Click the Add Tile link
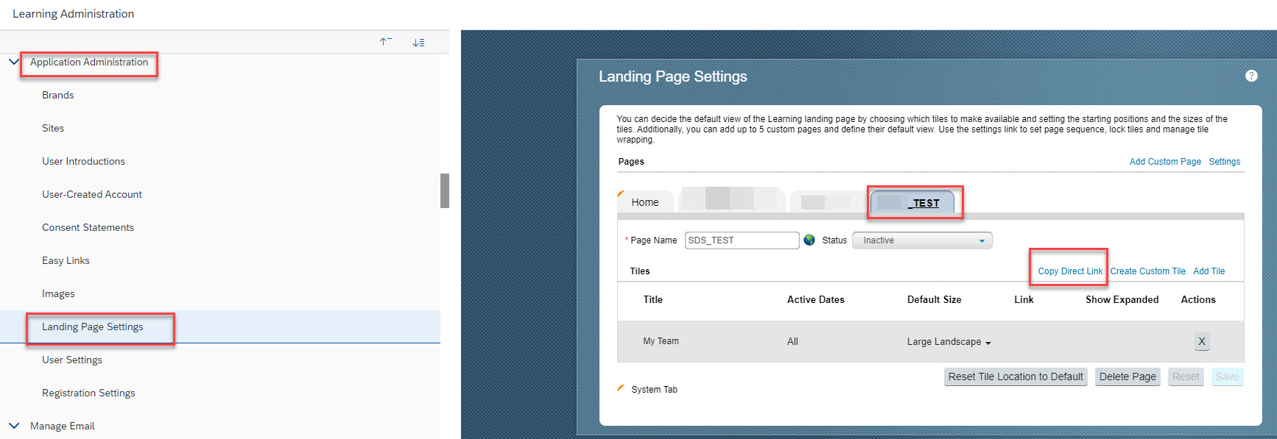Screen dimensions: 1277x439 1209,271
